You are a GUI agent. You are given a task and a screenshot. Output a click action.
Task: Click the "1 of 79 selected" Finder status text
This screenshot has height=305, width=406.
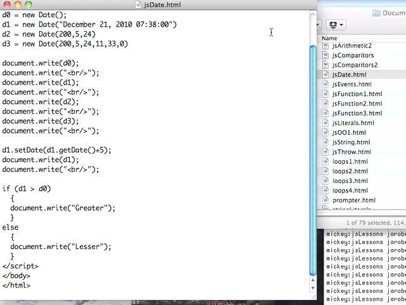[376, 222]
